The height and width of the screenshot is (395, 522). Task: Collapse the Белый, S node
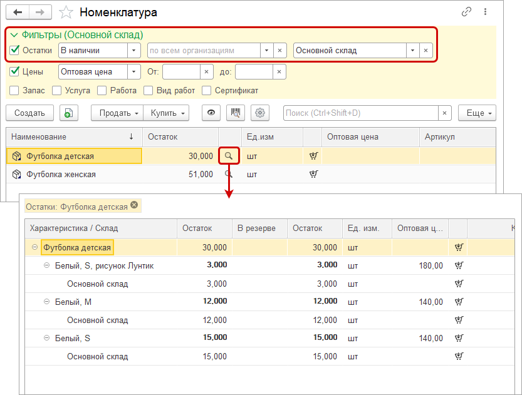(x=46, y=338)
